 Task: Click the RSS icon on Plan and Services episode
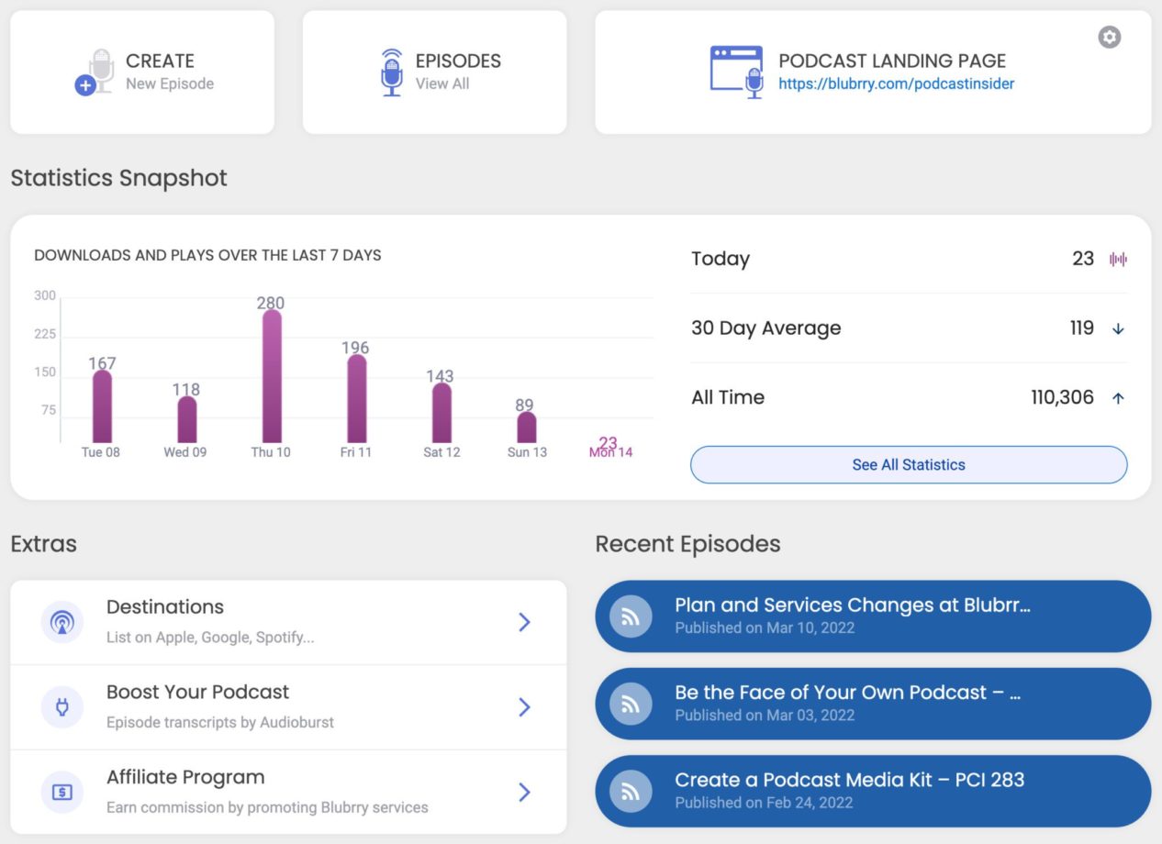click(630, 616)
